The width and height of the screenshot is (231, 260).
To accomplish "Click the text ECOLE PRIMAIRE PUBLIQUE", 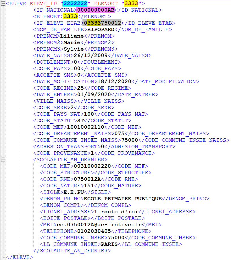I will pyautogui.click(x=123, y=199).
